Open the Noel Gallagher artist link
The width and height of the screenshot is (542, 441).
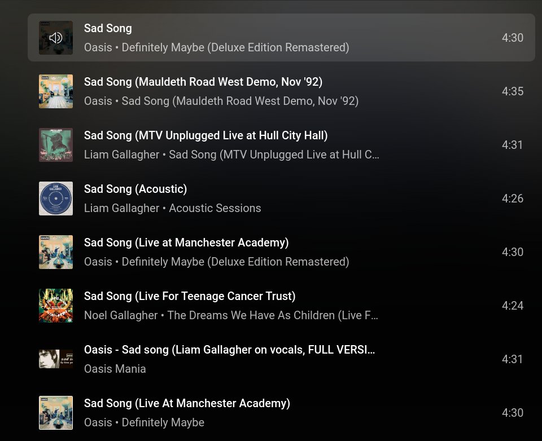(121, 315)
